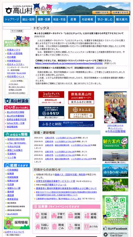Open the blue ふるさと納税 mail application banner
This screenshot has height=237, width=133.
(x=67, y=124)
